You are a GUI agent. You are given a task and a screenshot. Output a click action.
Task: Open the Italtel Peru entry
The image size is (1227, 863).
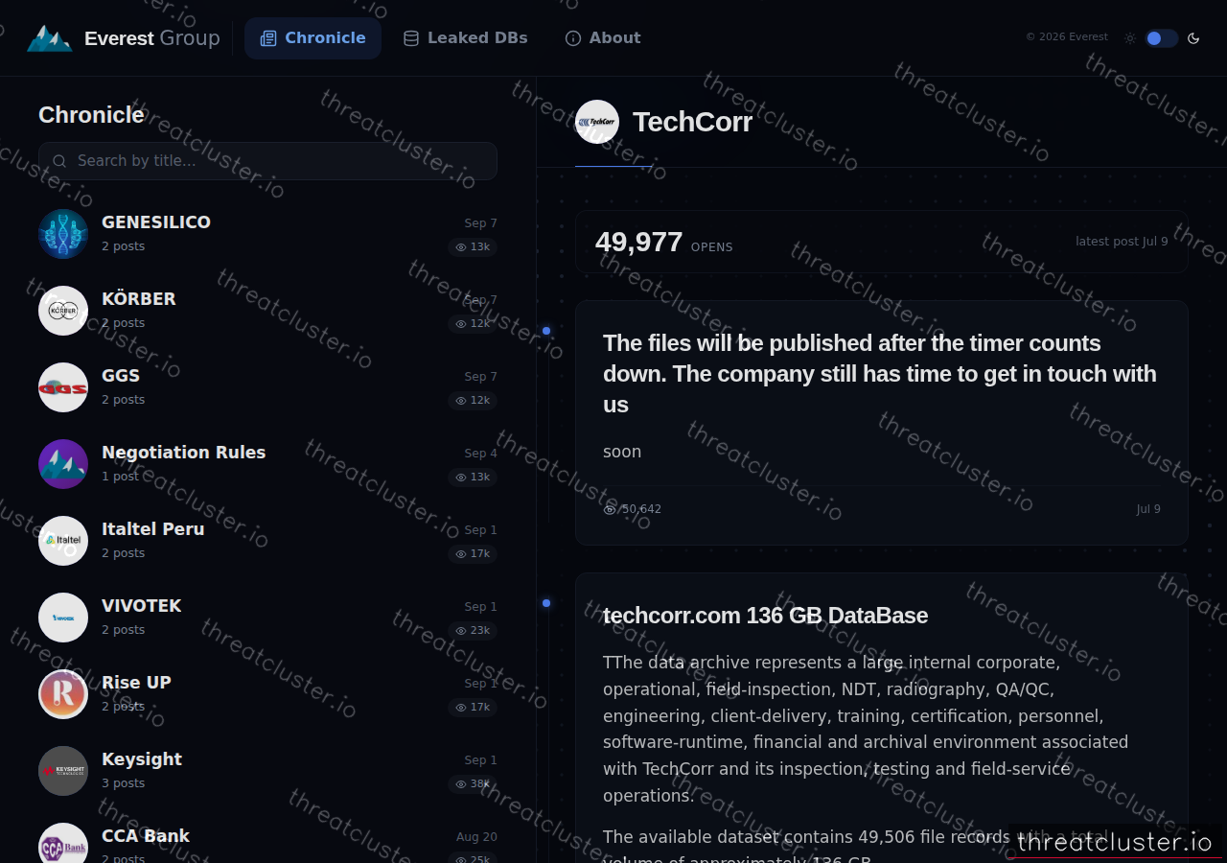[267, 541]
